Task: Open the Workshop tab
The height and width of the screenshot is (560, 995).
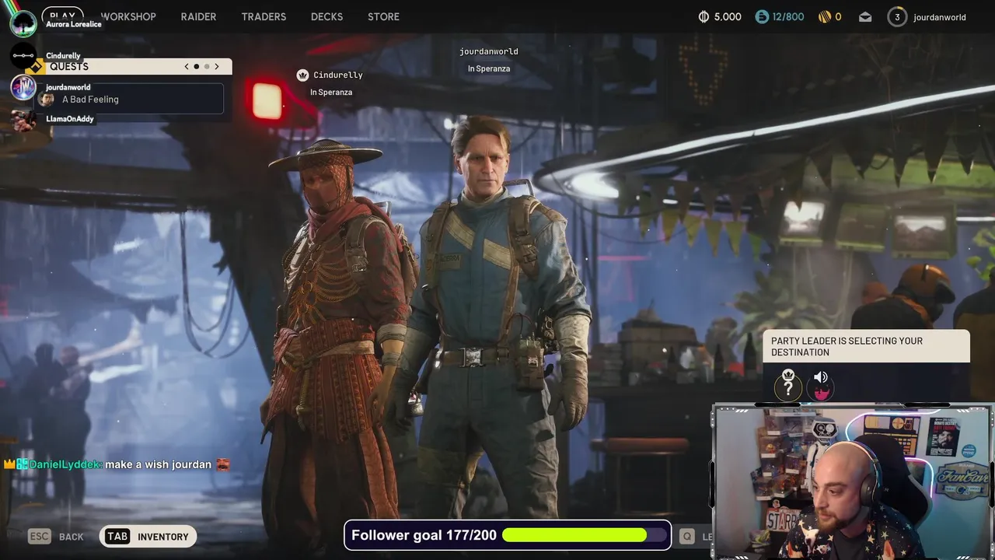Action: (x=128, y=16)
